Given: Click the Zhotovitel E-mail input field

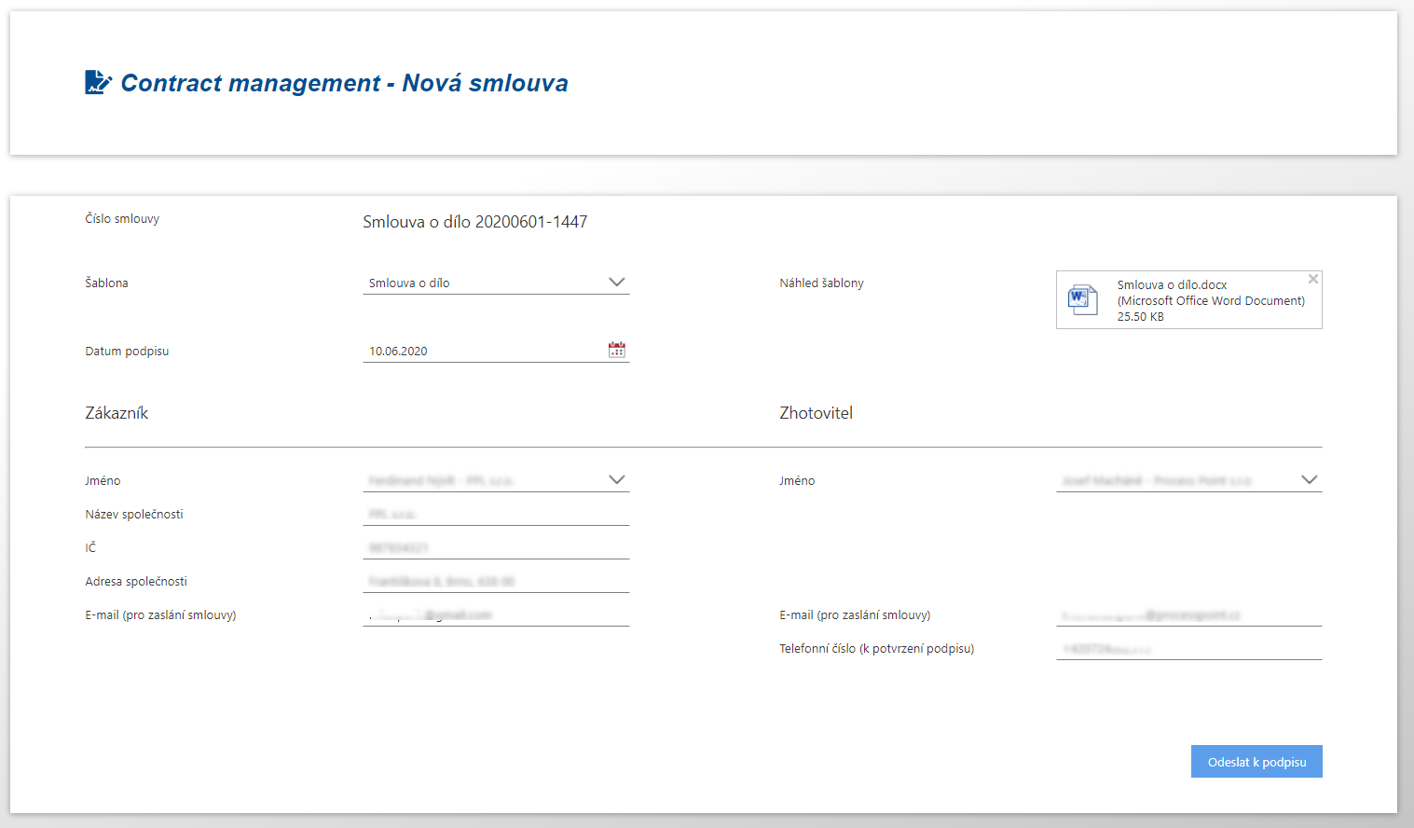Looking at the screenshot, I should (x=1188, y=614).
